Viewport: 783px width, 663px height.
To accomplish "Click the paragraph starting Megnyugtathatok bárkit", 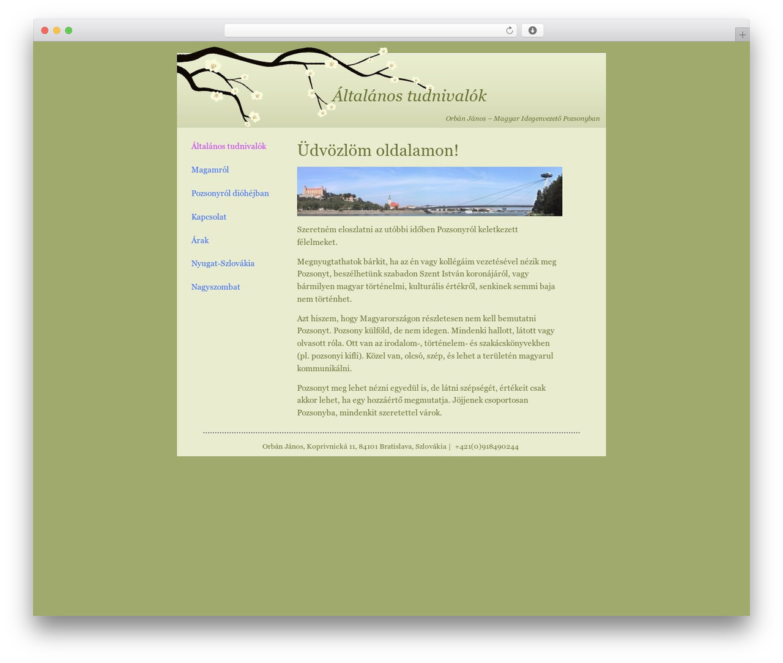I will 428,280.
